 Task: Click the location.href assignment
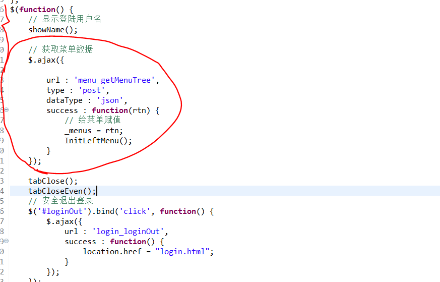coord(148,252)
